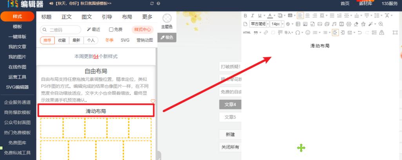The height and width of the screenshot is (160, 402).
Task: Filter styles by 最近
Action: tap(94, 29)
